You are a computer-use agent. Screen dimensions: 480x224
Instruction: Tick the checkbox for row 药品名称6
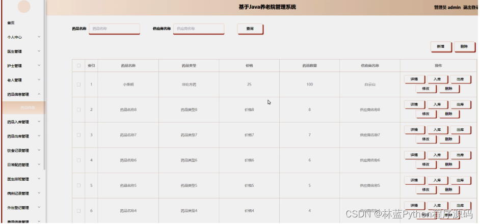tap(78, 160)
